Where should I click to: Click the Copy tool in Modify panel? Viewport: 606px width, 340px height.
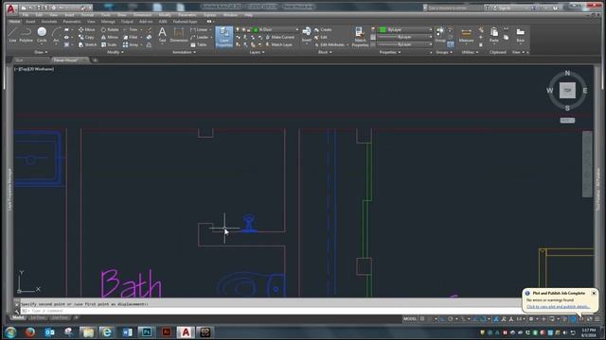[86, 38]
